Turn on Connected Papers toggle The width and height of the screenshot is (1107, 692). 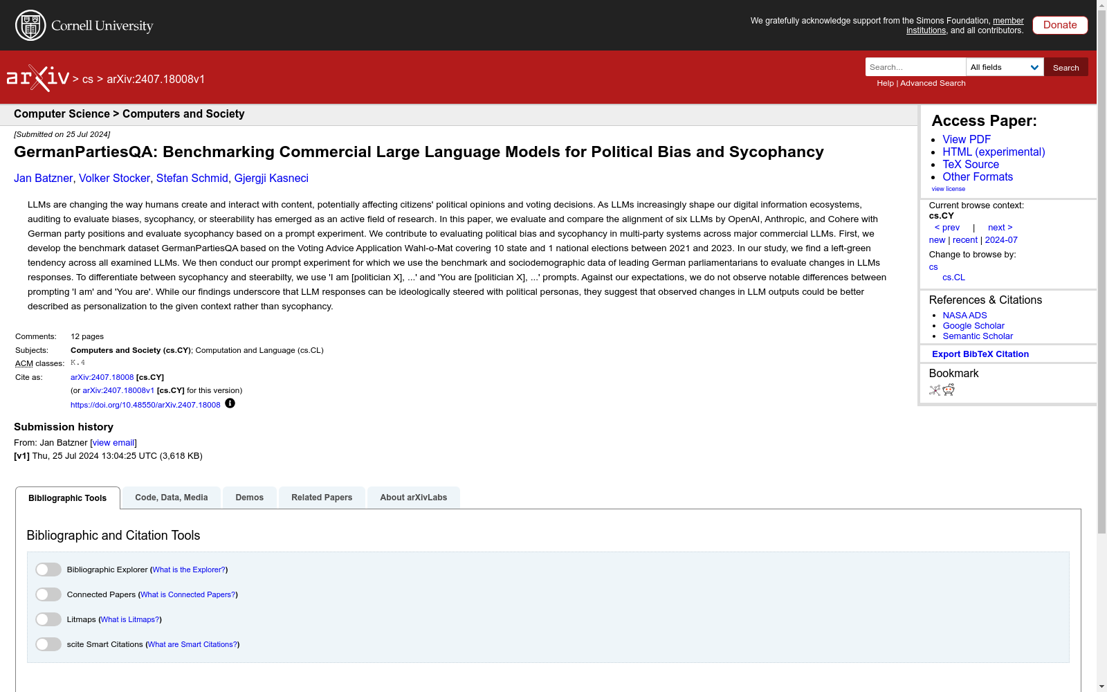point(48,594)
